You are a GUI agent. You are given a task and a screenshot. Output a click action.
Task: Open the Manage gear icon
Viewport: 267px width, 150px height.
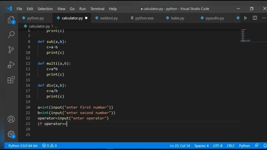click(x=11, y=134)
